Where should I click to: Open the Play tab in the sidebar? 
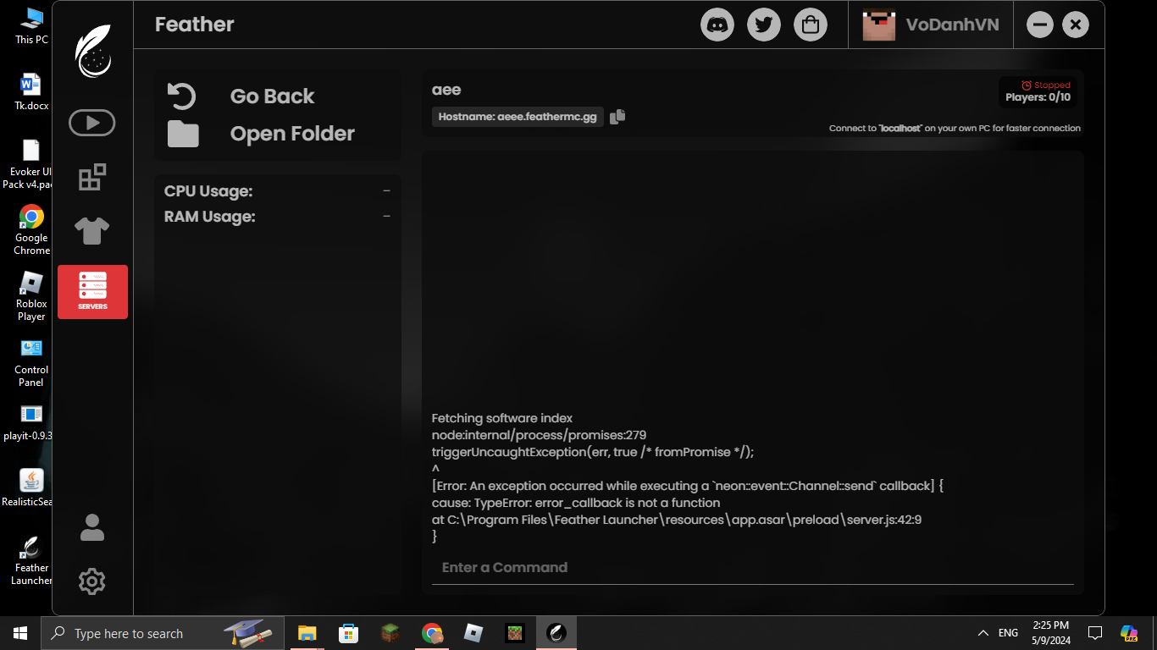(x=92, y=123)
